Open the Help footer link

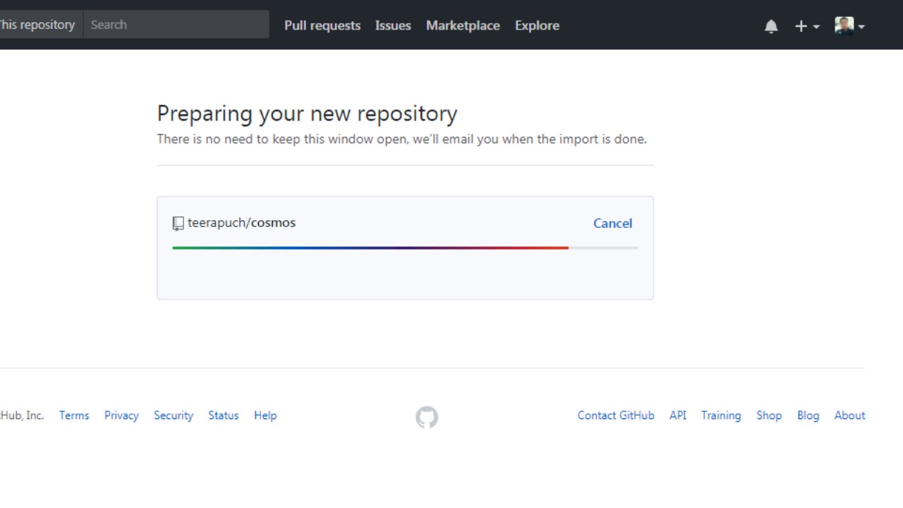[x=265, y=416]
